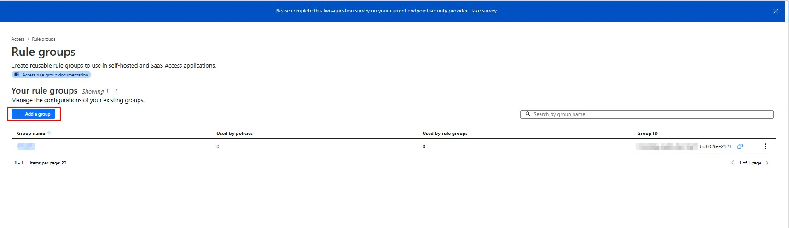Toggle the sort arrow next to Group name

coord(49,133)
